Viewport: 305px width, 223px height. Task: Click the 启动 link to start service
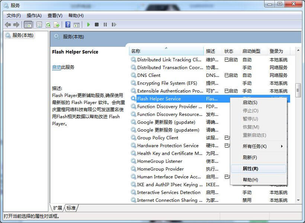pyautogui.click(x=57, y=67)
